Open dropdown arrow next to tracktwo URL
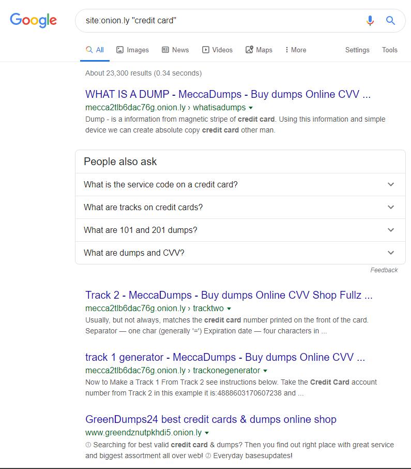Viewport: 411px width, 469px height. pos(229,309)
